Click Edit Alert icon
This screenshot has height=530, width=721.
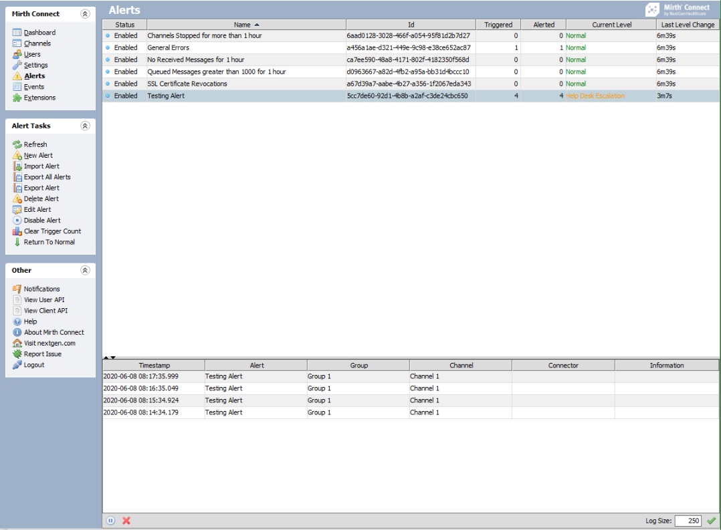coord(17,209)
